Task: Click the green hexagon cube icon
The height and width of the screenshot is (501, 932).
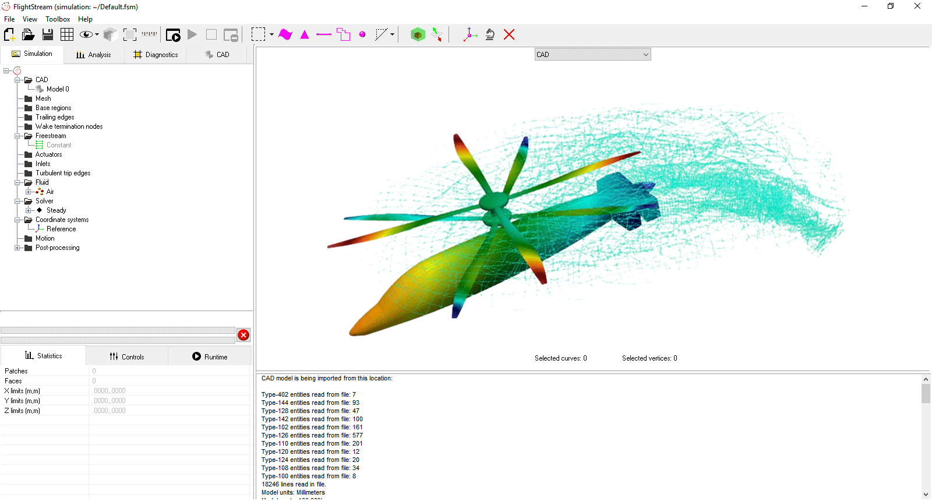Action: (418, 34)
